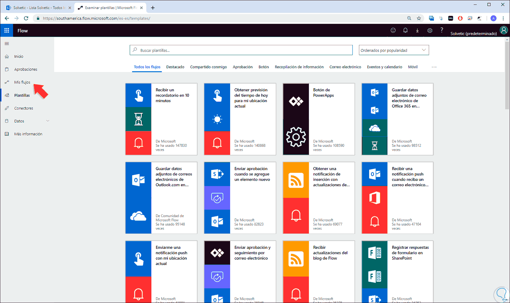Click the page vertical scrollbar
This screenshot has height=303, width=510.
pos(507,75)
